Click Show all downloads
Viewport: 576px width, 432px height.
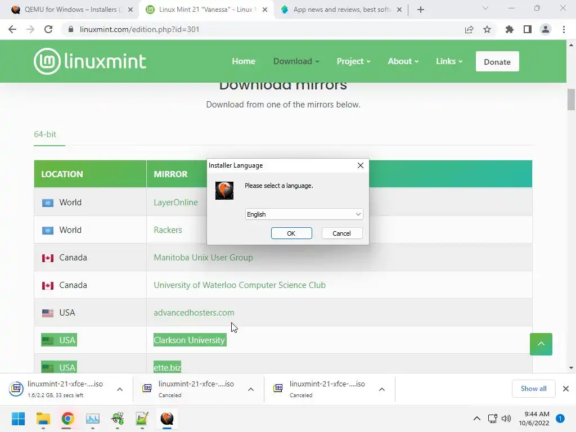533,389
